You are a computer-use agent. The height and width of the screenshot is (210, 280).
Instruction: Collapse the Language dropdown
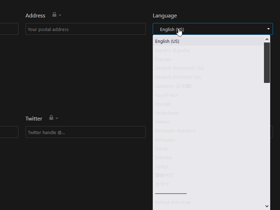click(268, 29)
